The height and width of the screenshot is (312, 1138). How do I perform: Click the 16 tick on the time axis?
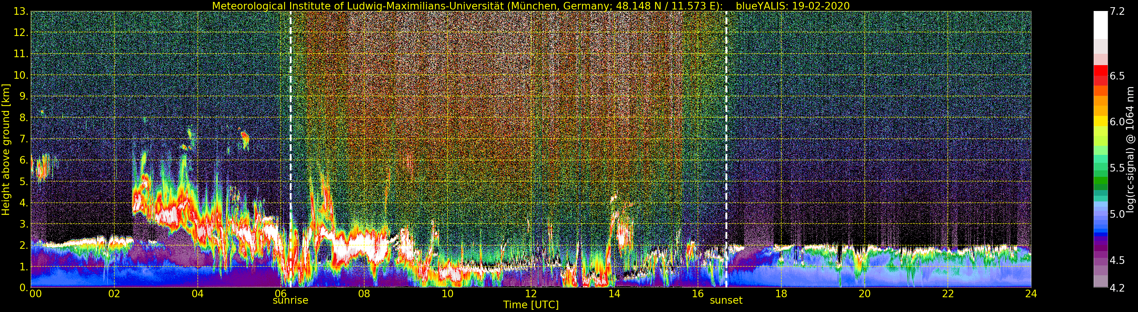tap(698, 294)
